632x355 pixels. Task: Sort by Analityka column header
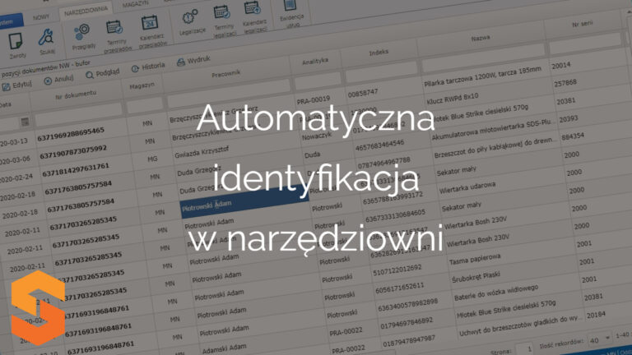coord(315,61)
